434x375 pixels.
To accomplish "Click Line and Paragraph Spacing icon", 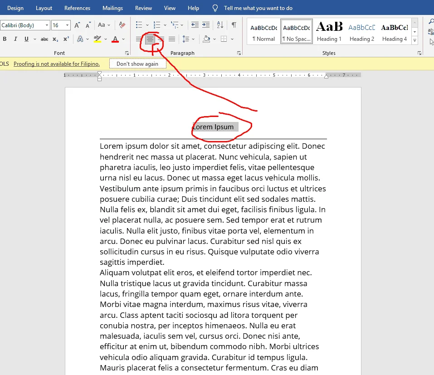I will point(186,39).
